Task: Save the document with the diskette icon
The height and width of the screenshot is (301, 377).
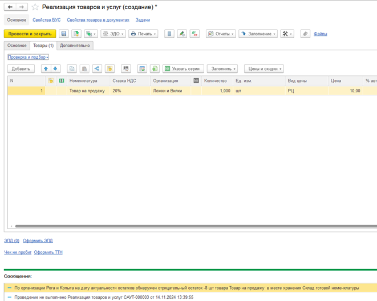Action: pos(64,34)
